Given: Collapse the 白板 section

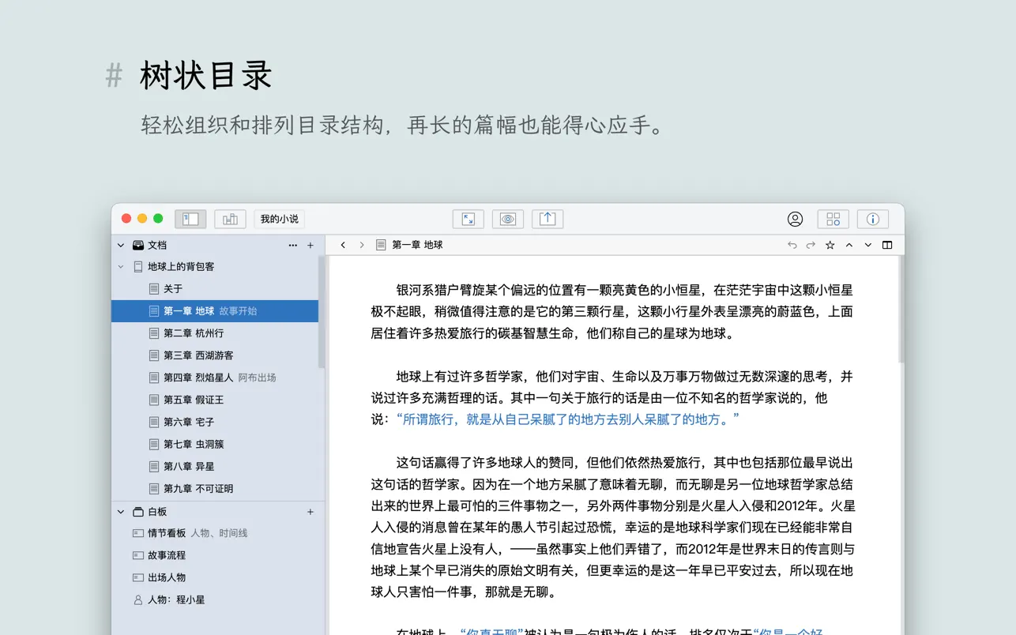Looking at the screenshot, I should point(121,512).
